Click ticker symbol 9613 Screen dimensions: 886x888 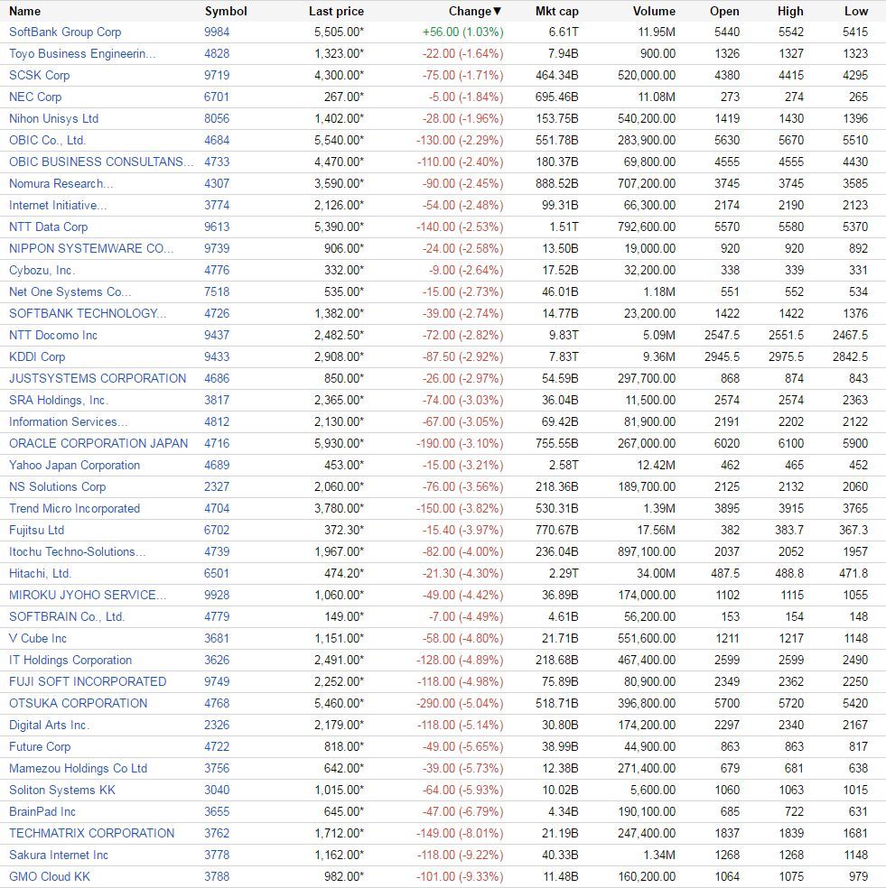(217, 227)
